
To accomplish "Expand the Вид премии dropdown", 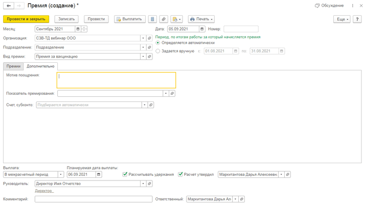I will click(x=143, y=57).
